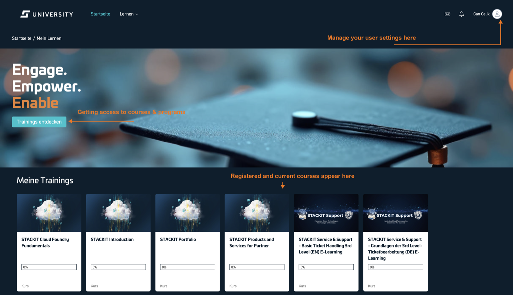Click progress bar of Ticketbearbeitung (DE) course

395,267
